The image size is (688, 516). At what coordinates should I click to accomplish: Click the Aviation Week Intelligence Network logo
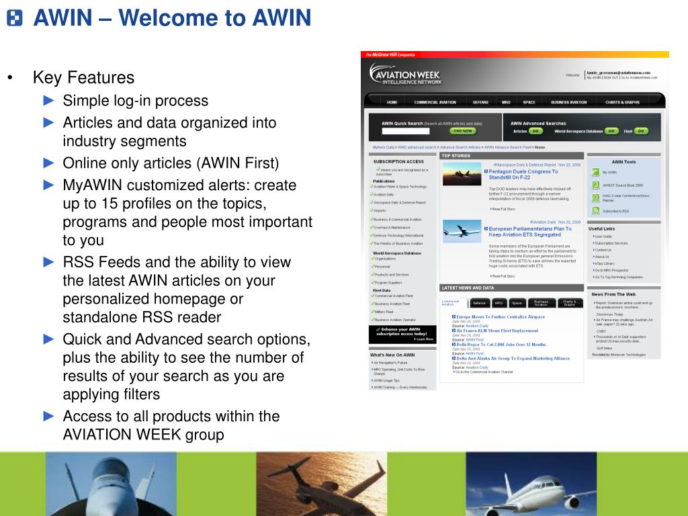pyautogui.click(x=405, y=75)
